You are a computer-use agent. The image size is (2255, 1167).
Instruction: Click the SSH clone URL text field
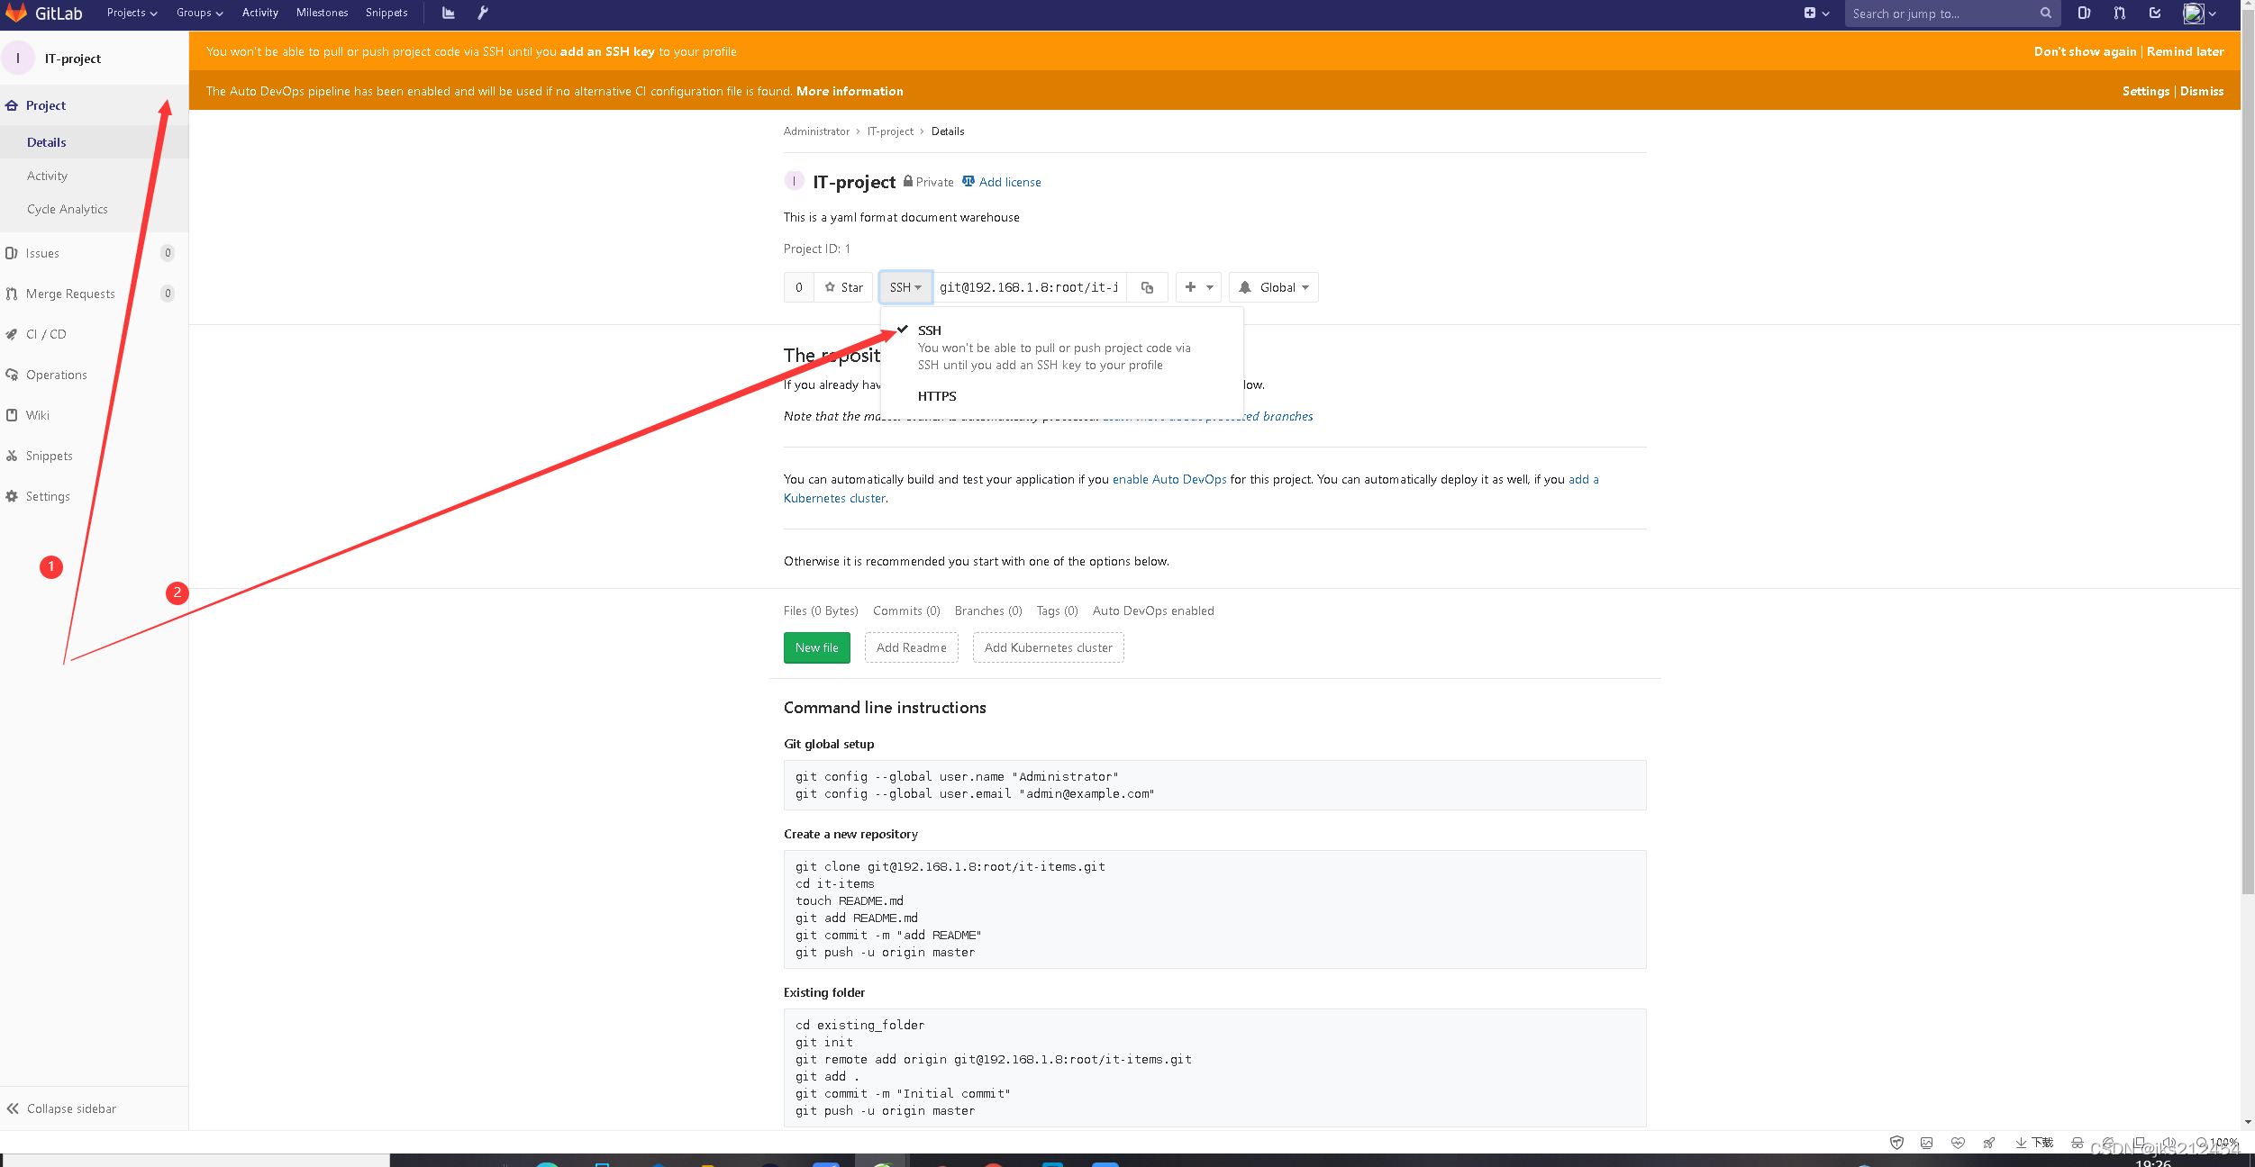(x=1029, y=287)
